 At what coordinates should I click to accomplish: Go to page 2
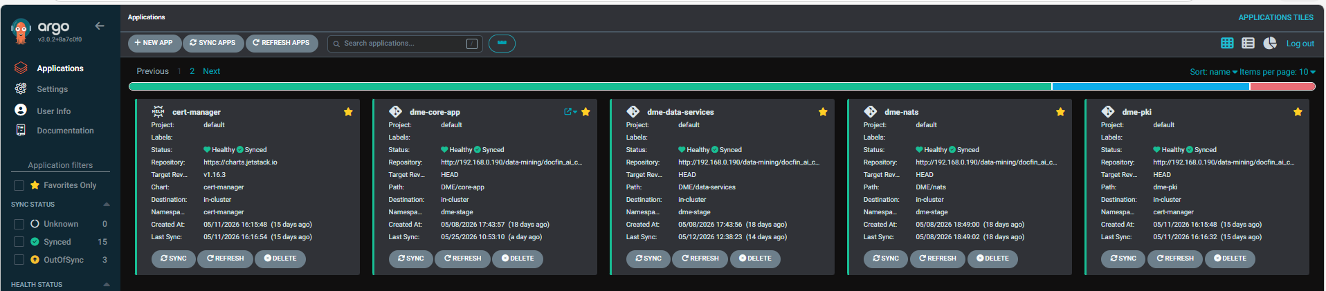tap(192, 71)
